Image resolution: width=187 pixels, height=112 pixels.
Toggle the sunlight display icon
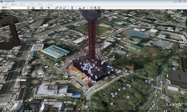pos(80,8)
